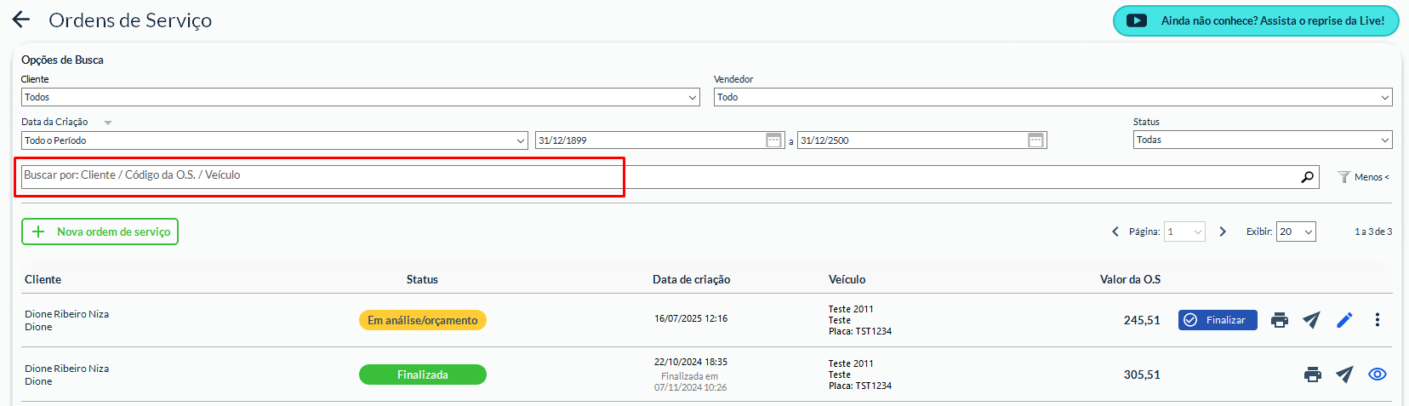Screen dimensions: 1409x406
Task: Click the magnifier search icon
Action: click(1307, 177)
